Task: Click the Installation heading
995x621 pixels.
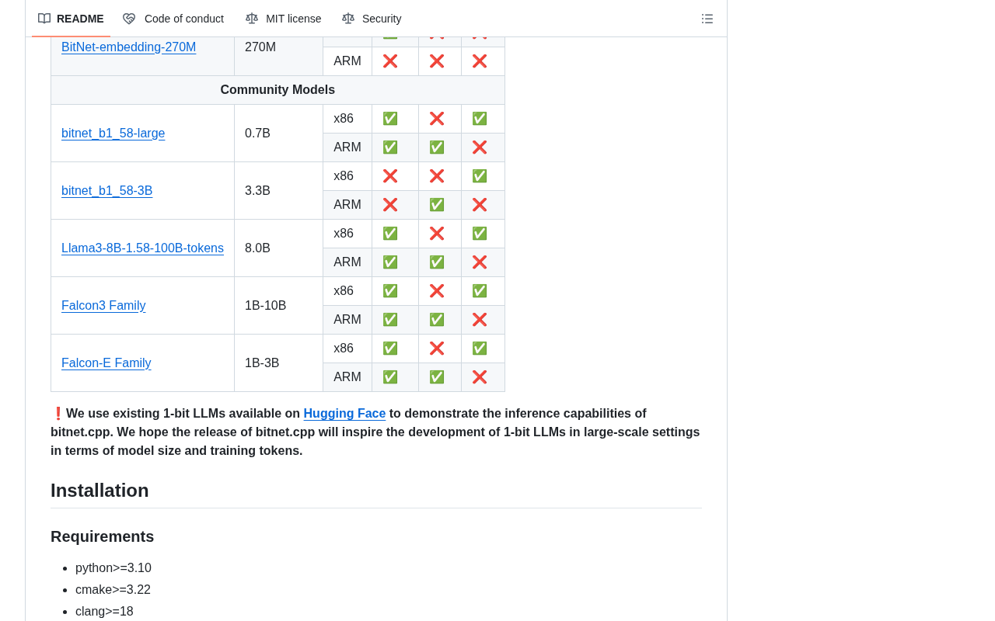Action: pos(99,491)
